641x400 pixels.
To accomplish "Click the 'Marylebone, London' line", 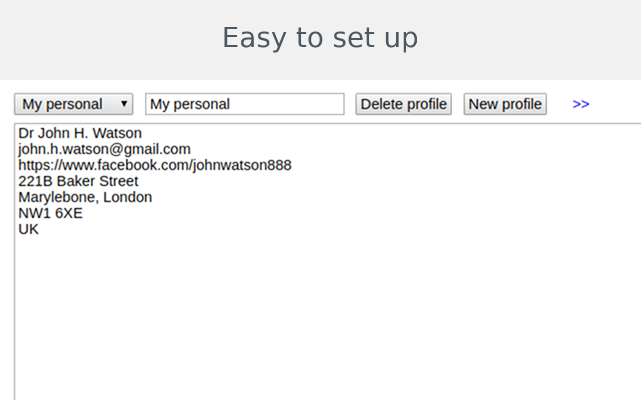I will (85, 197).
